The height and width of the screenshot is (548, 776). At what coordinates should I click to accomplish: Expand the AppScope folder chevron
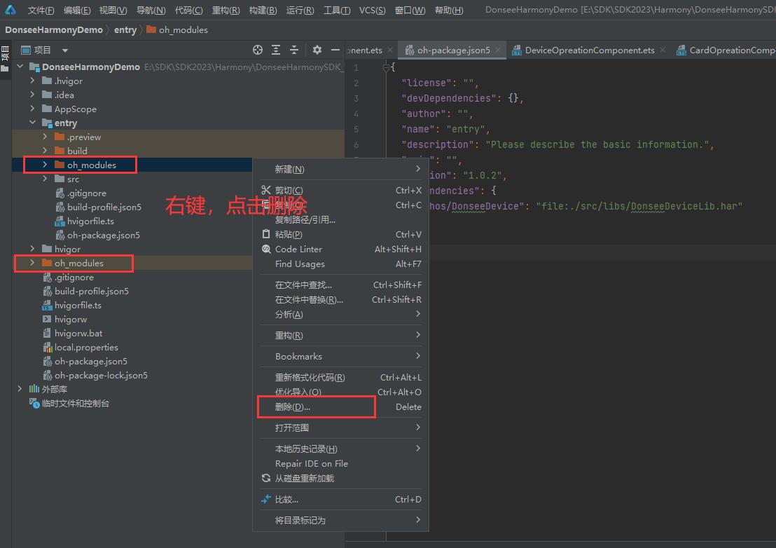32,109
